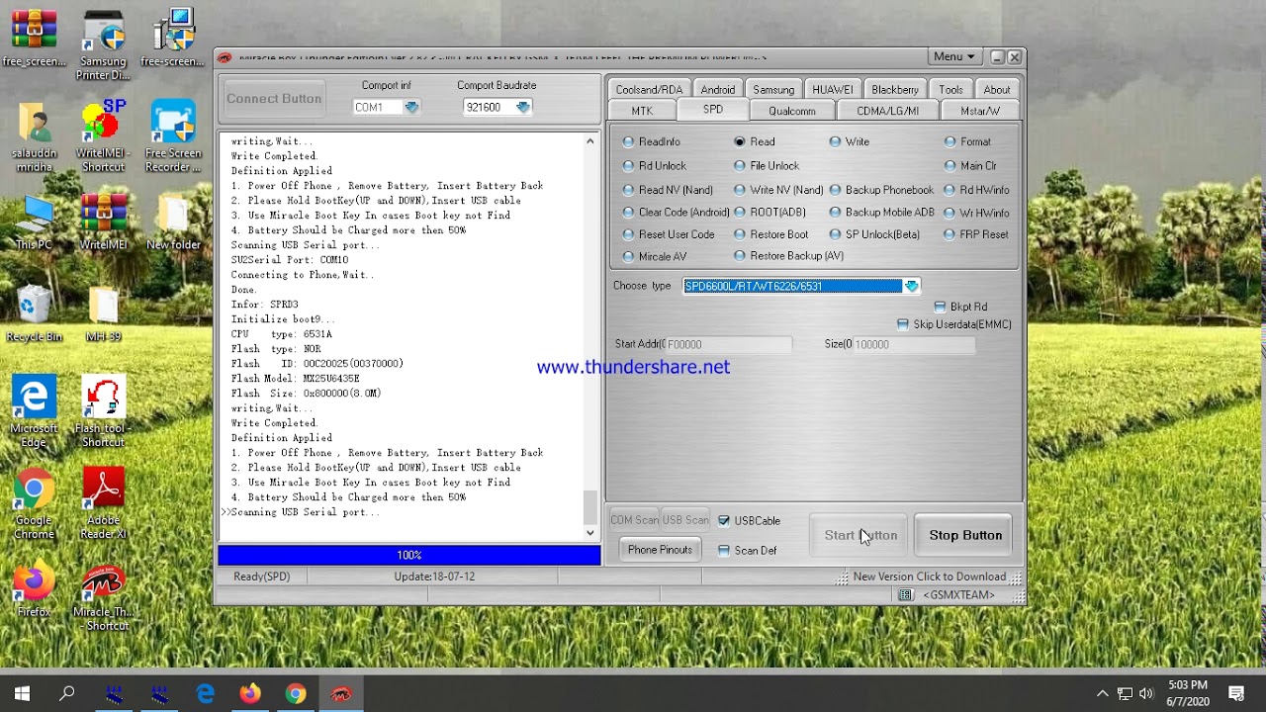This screenshot has width=1266, height=712.
Task: Open the WriteIMEI - Shortcut desktop icon
Action: (103, 136)
